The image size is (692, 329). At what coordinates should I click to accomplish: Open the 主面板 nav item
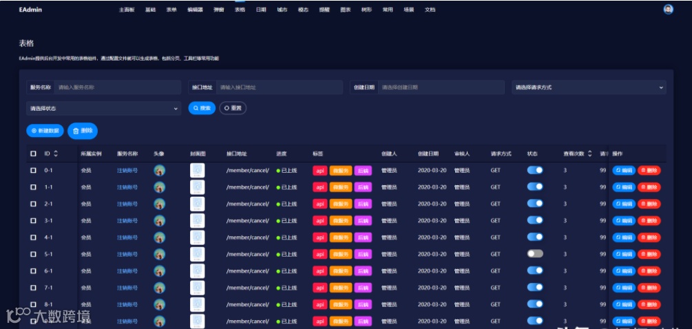pos(126,9)
